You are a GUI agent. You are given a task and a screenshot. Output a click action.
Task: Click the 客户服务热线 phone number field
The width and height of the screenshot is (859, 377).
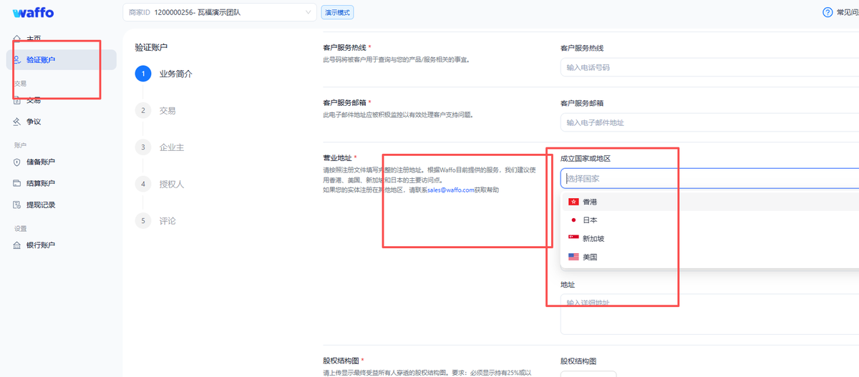(709, 67)
